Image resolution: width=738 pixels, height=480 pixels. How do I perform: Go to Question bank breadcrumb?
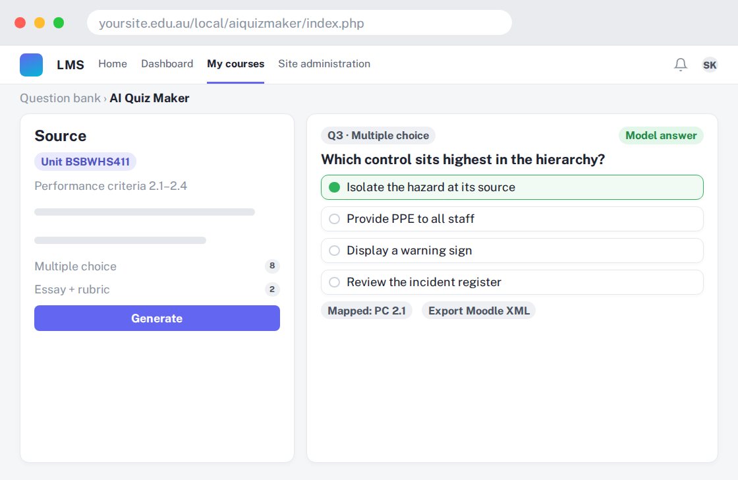(x=60, y=98)
